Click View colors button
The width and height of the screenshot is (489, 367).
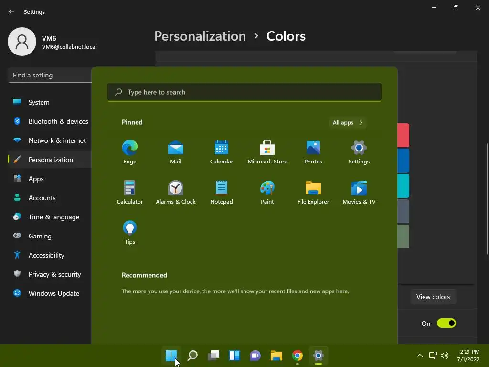433,297
